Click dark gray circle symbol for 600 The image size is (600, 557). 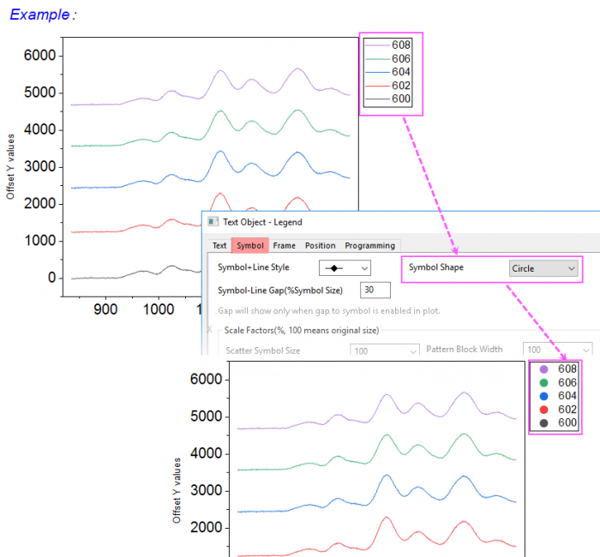(x=543, y=423)
